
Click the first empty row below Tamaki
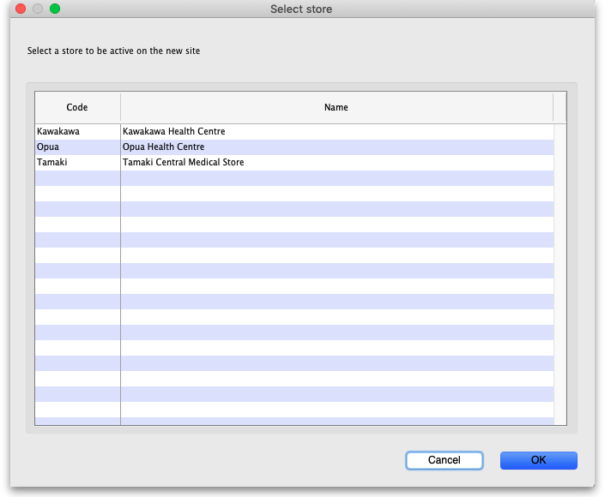click(336, 178)
